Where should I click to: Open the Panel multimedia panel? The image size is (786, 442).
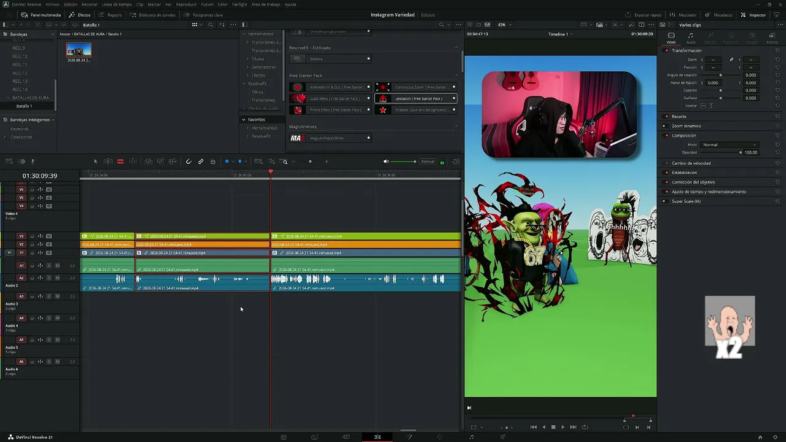[x=41, y=15]
